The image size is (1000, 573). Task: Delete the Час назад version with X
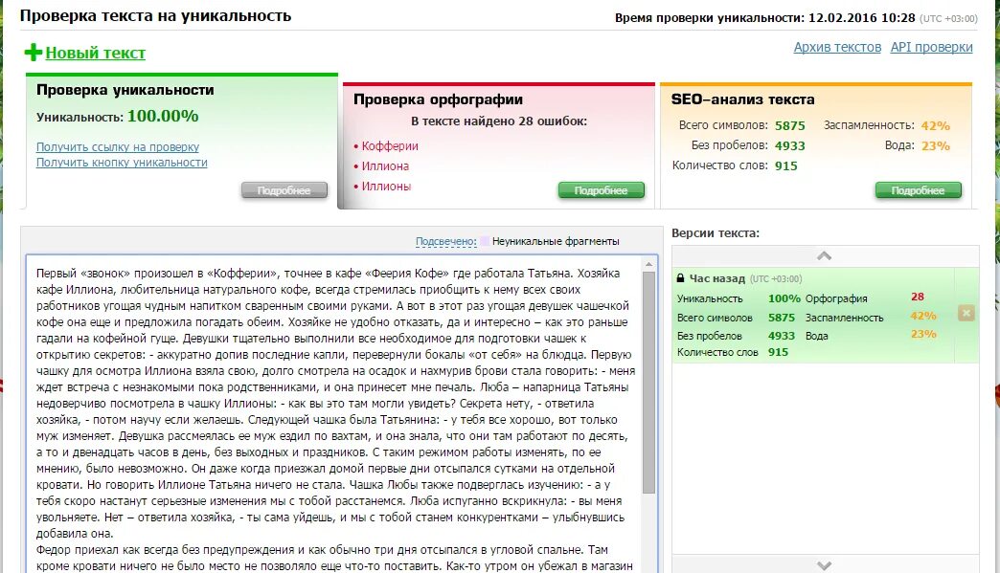(x=966, y=313)
